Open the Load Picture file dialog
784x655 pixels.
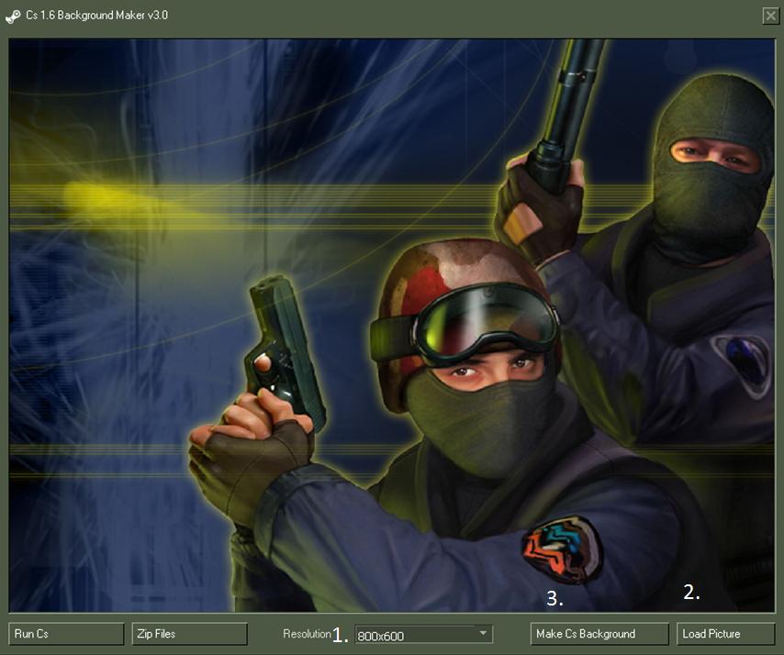point(725,634)
